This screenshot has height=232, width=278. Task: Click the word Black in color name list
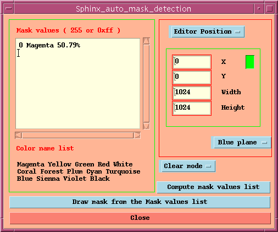coord(100,179)
